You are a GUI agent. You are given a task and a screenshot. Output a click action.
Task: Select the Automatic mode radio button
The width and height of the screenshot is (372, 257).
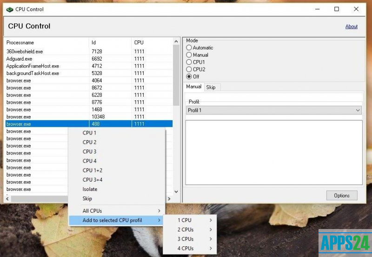click(189, 47)
